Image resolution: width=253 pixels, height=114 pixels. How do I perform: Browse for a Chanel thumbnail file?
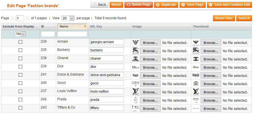[x=211, y=59]
